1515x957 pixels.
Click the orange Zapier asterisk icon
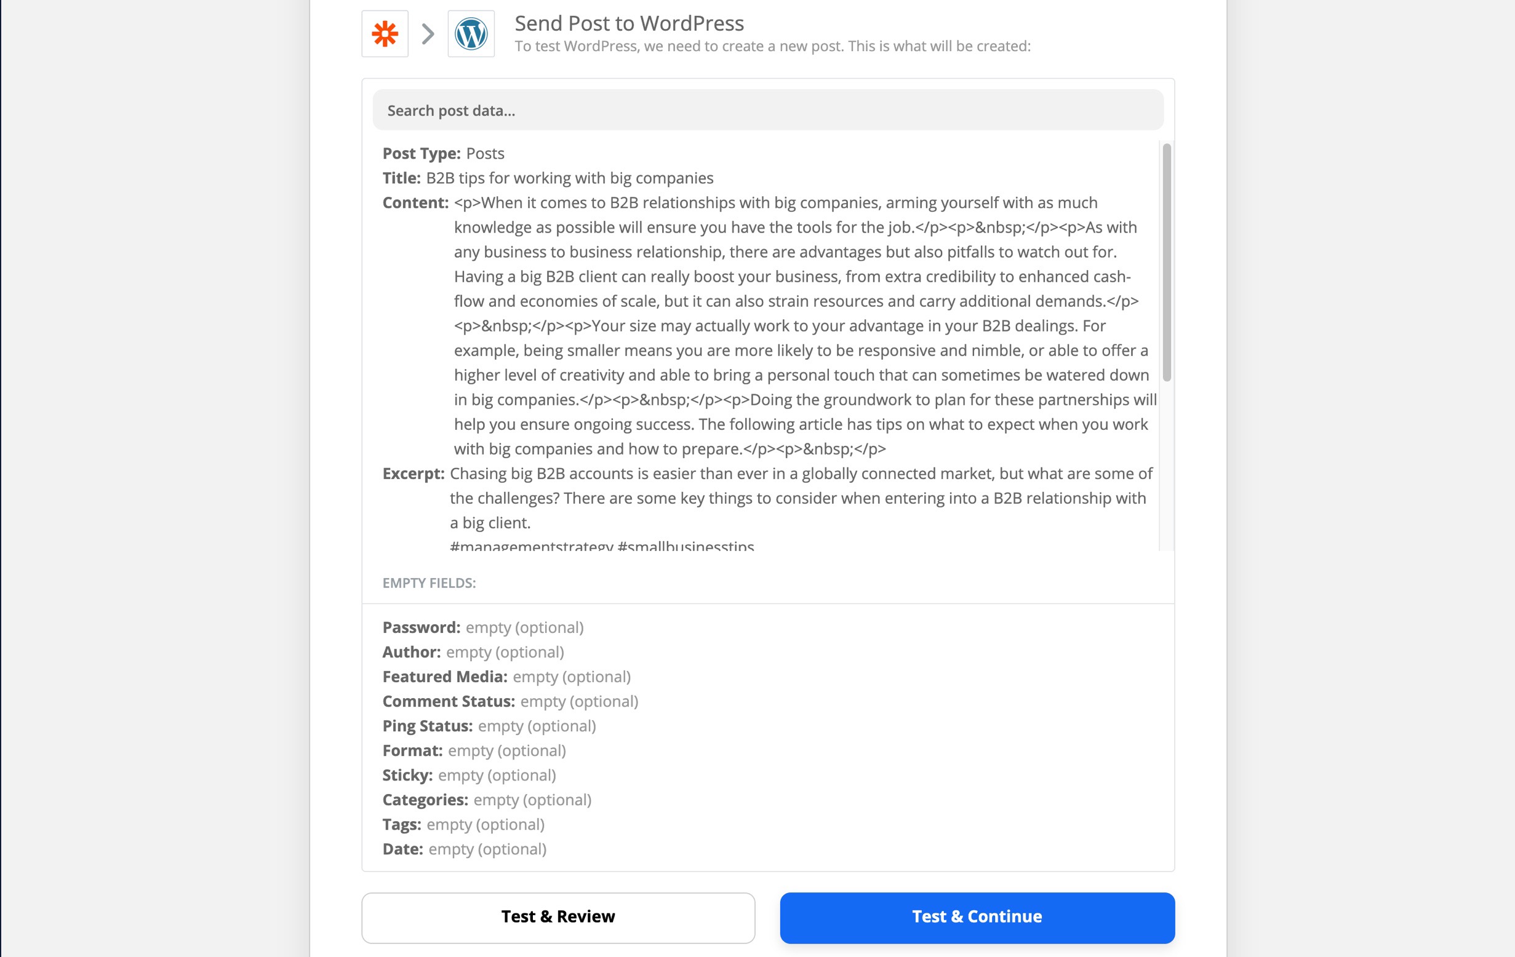(x=385, y=34)
